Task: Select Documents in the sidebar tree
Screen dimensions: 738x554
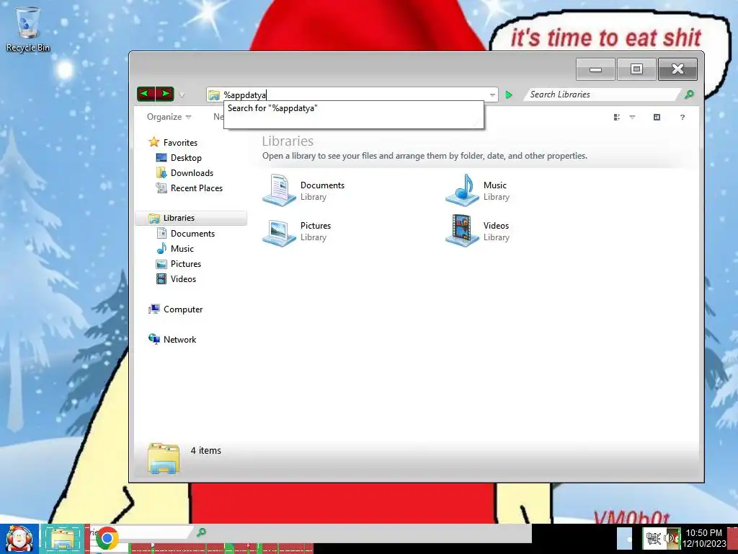Action: 192,233
